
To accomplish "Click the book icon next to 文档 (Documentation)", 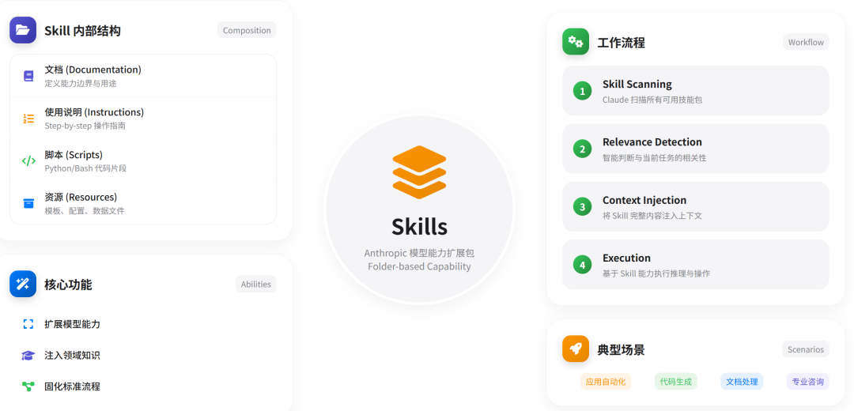I will (x=28, y=76).
